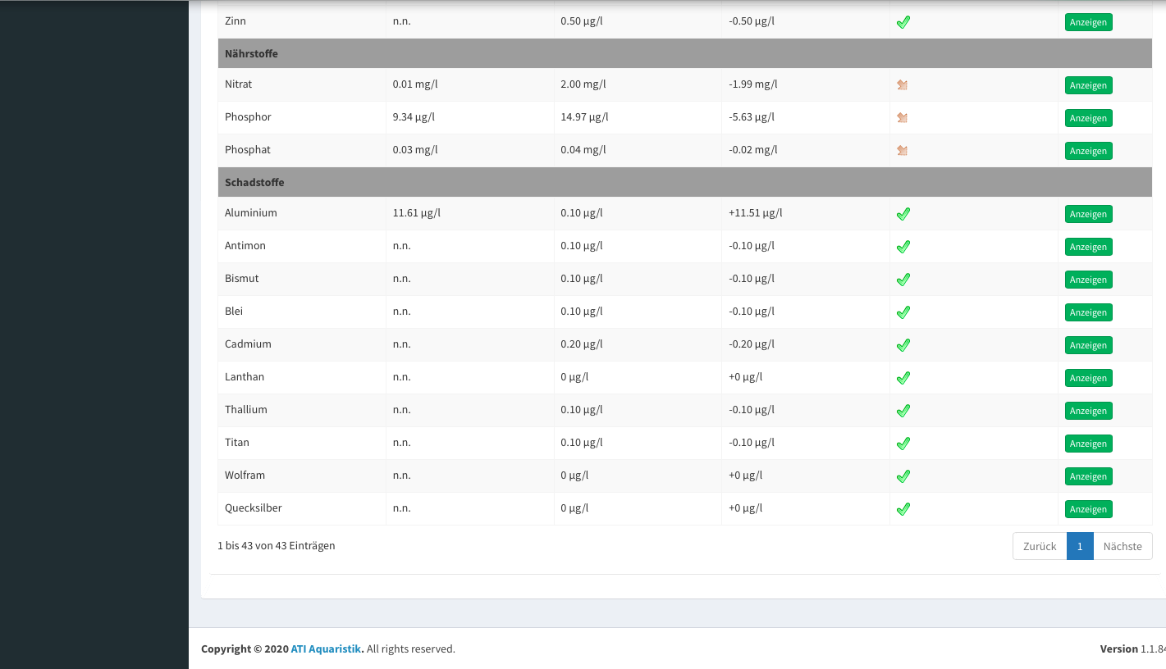This screenshot has width=1166, height=669.
Task: Go to next page with Nächste
Action: tap(1123, 546)
